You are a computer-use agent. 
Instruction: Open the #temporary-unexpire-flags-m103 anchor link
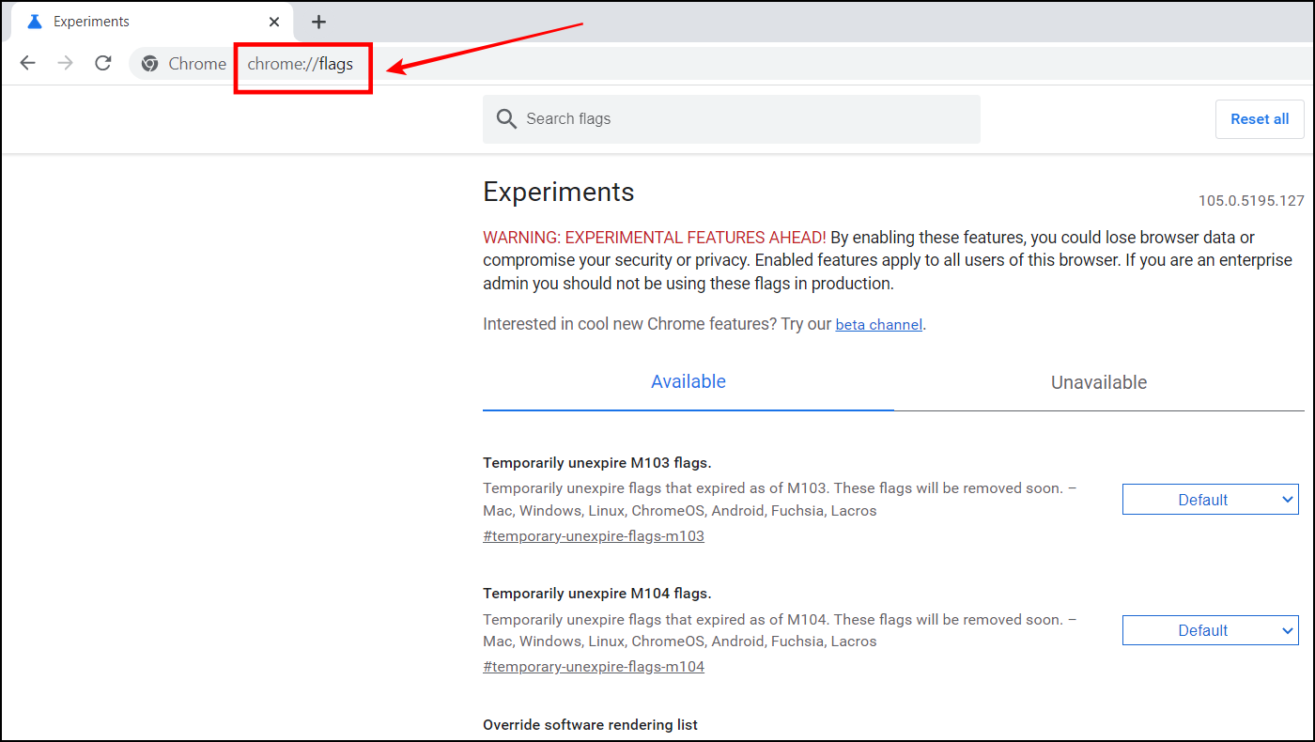click(x=594, y=536)
